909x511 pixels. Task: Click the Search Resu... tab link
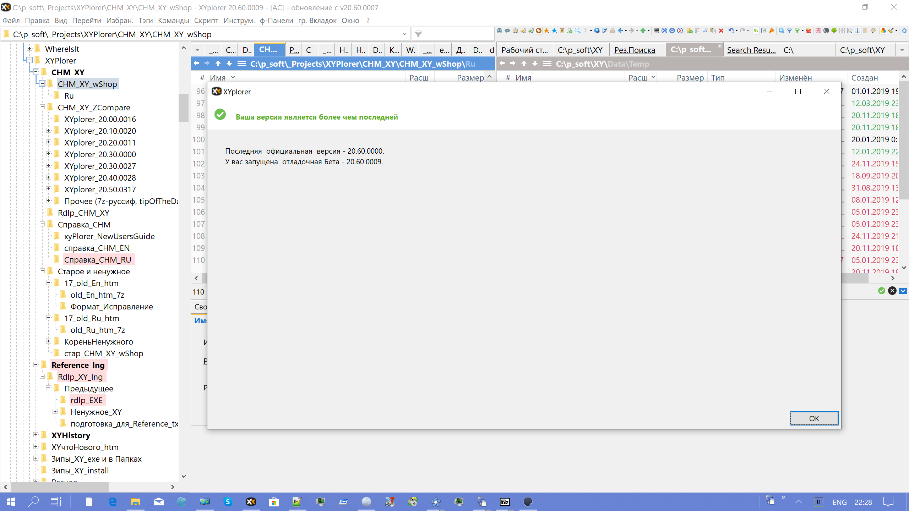(751, 50)
